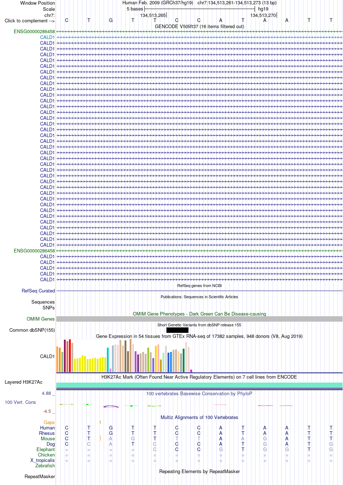Click GENCODE V50lift37 track title

click(x=199, y=26)
